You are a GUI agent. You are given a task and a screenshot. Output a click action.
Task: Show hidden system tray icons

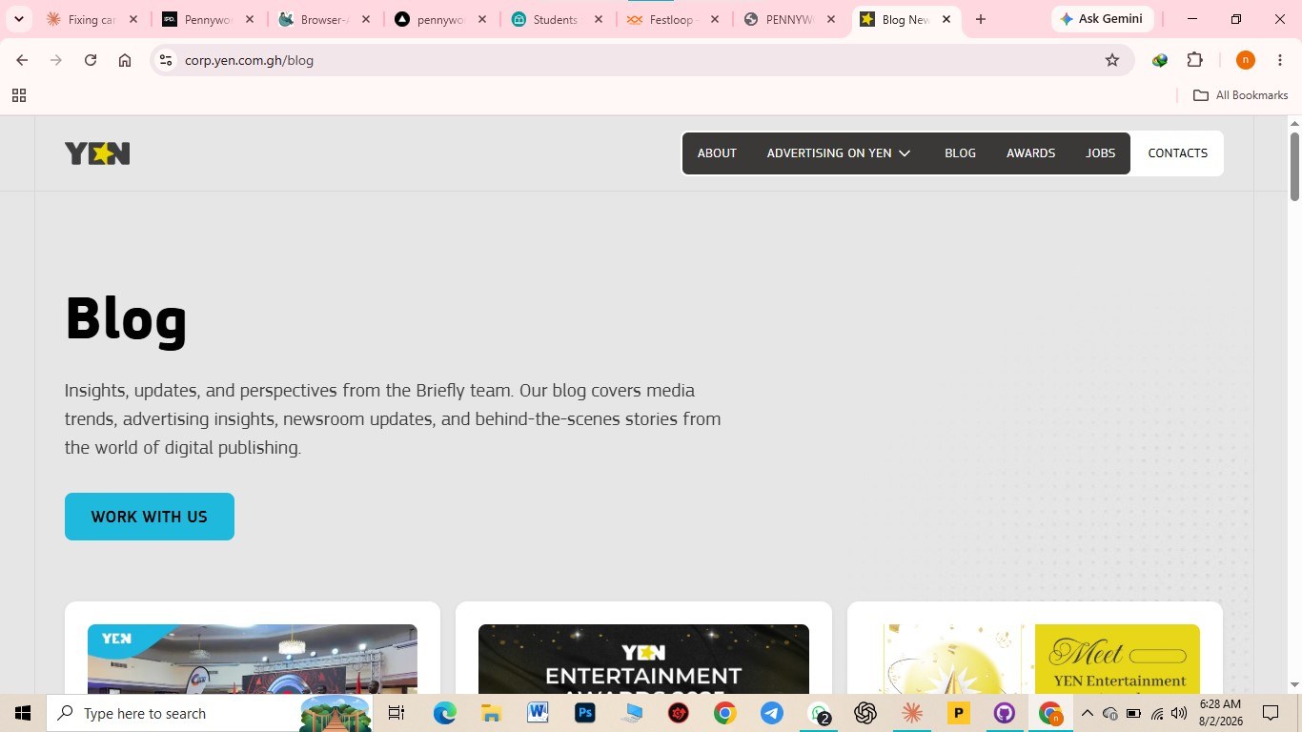[x=1087, y=713]
